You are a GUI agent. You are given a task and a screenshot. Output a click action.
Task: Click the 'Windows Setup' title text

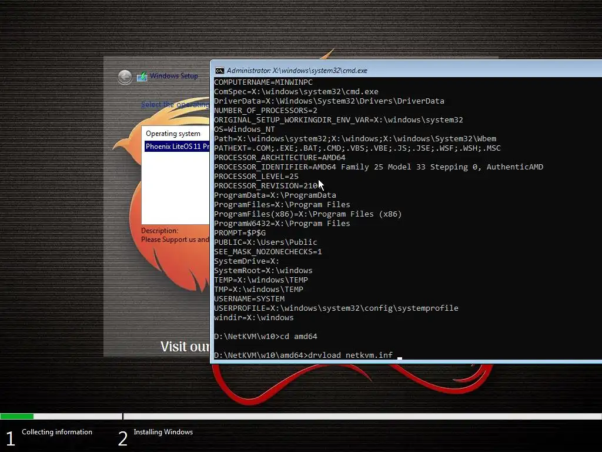174,76
